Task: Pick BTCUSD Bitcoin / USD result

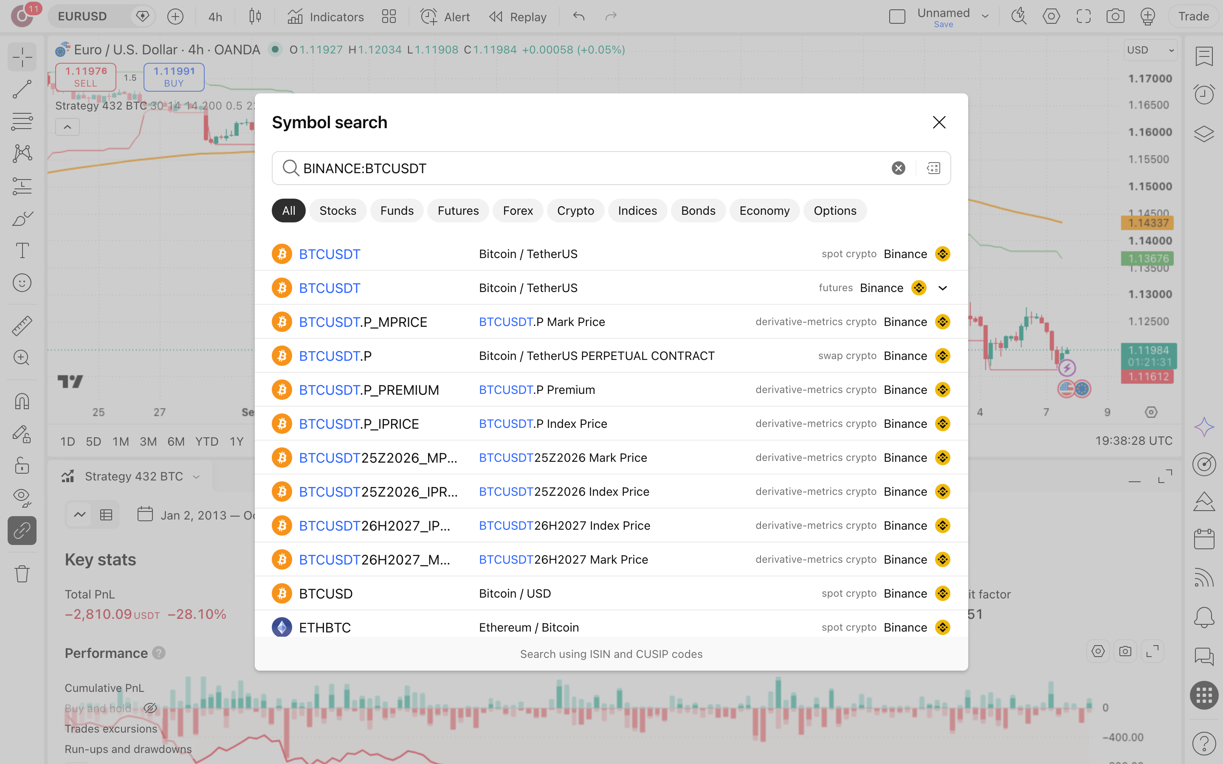Action: pos(611,593)
